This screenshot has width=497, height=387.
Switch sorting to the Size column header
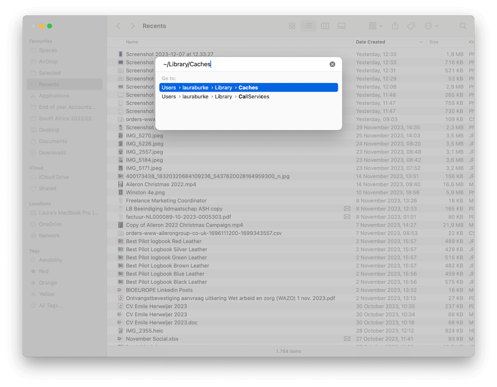click(x=434, y=42)
